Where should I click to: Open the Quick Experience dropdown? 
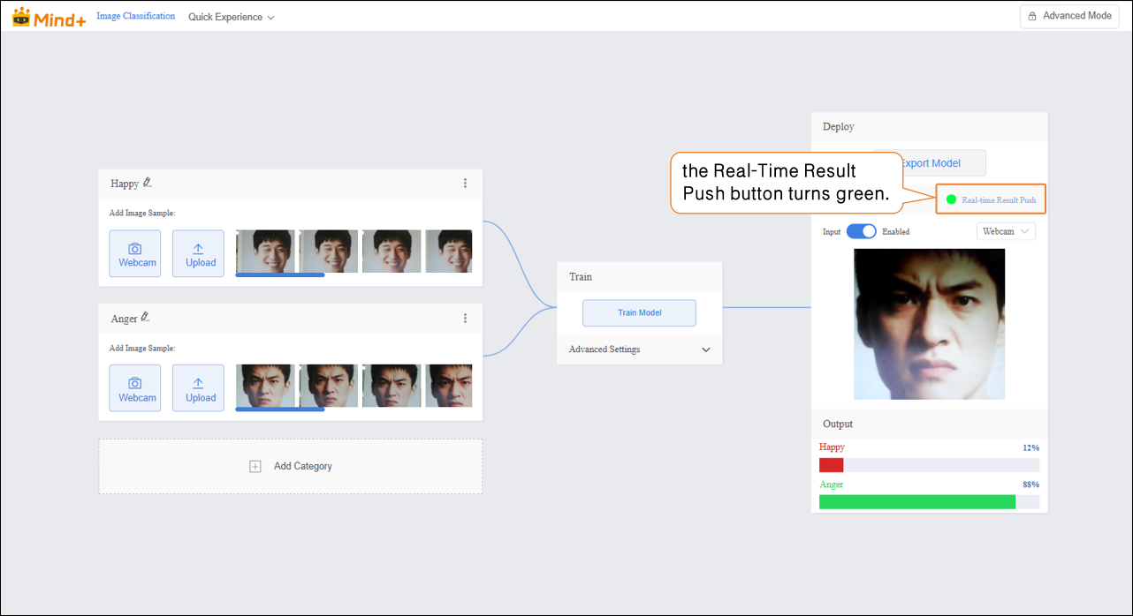point(231,17)
